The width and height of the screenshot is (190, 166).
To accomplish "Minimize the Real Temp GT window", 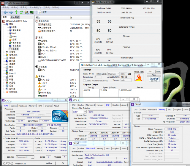I will tap(147, 1).
